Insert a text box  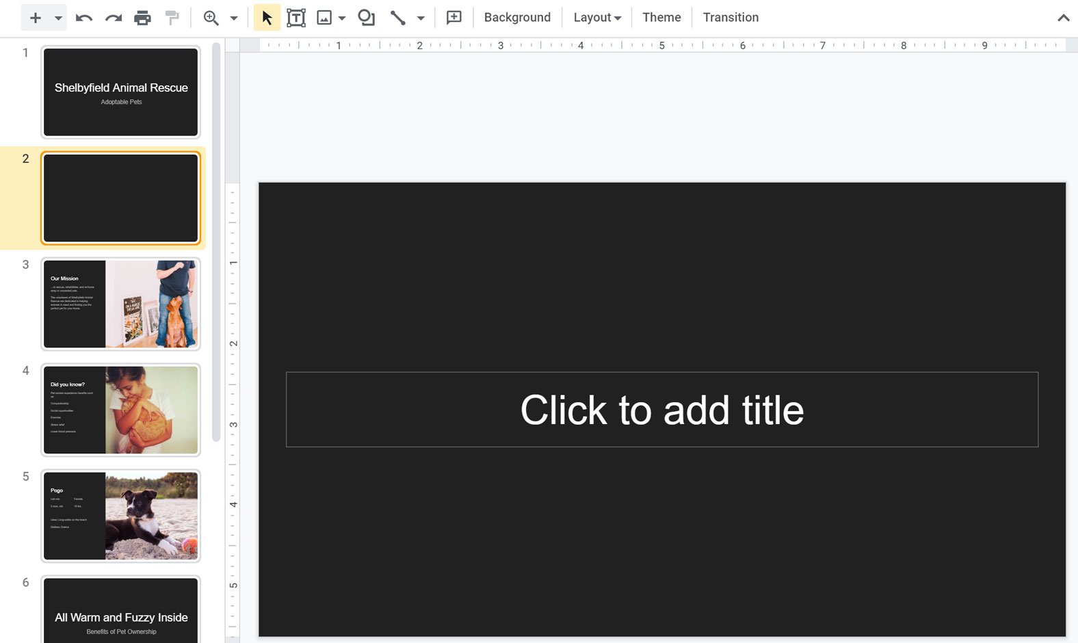point(296,18)
